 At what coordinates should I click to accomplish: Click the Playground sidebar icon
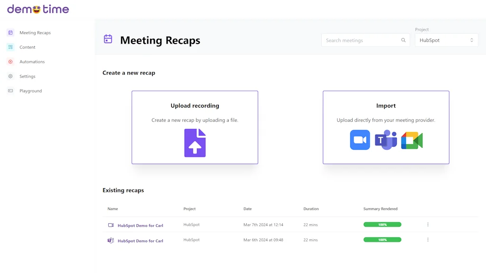click(x=10, y=91)
